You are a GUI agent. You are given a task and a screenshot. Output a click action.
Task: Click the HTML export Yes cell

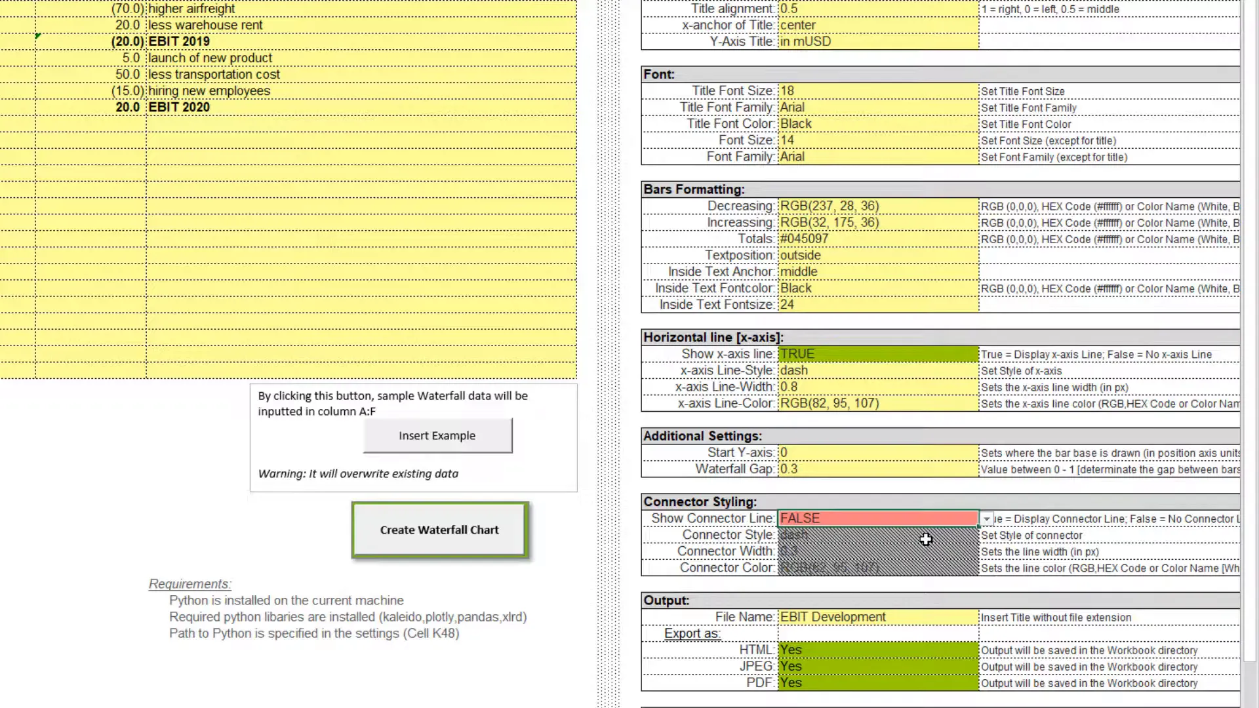click(x=877, y=650)
